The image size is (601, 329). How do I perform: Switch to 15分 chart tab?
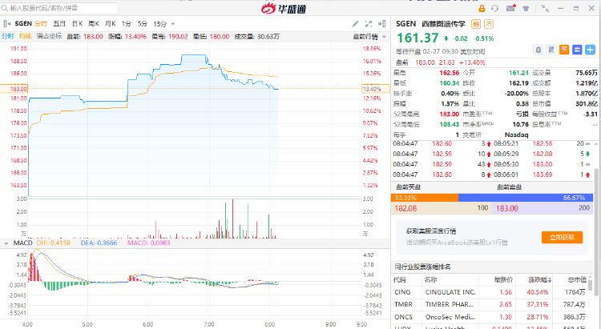coord(160,24)
